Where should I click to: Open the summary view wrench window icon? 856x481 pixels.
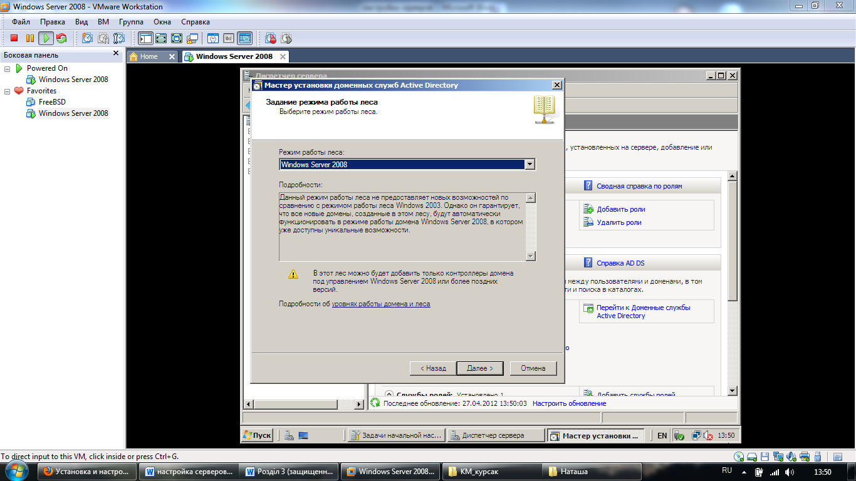coord(213,38)
